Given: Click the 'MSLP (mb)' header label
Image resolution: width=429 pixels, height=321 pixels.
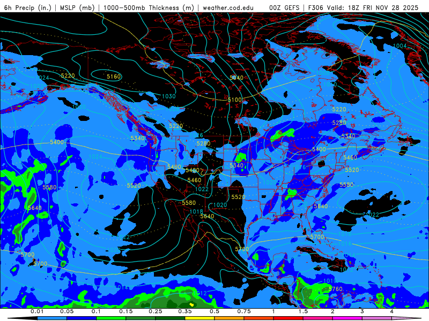Looking at the screenshot, I should coord(76,7).
